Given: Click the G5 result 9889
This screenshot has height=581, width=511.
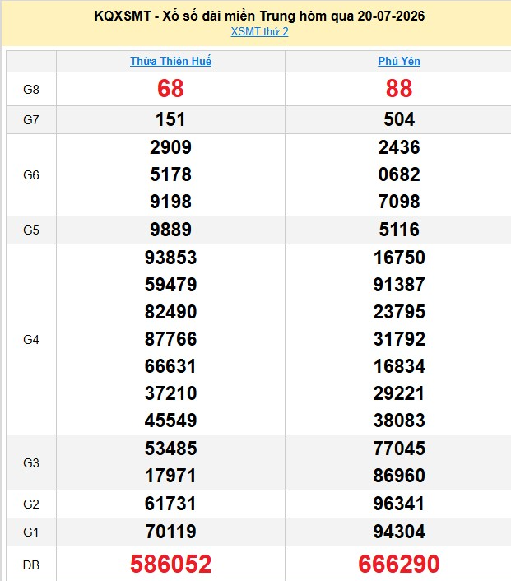Looking at the screenshot, I should click(171, 230).
